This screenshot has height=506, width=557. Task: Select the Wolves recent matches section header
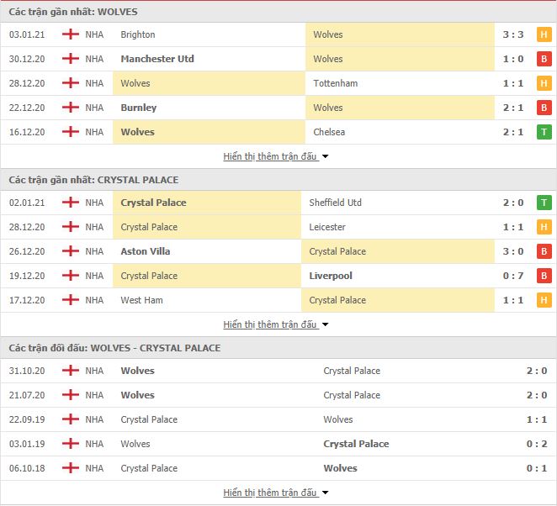pos(278,12)
